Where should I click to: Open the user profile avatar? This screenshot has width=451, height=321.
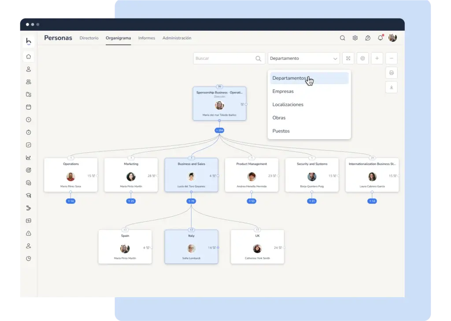click(392, 38)
